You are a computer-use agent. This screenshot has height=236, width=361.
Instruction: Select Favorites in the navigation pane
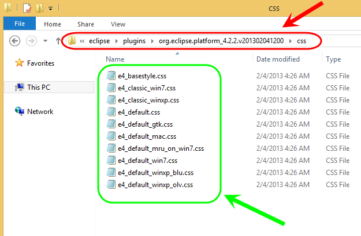tap(40, 63)
